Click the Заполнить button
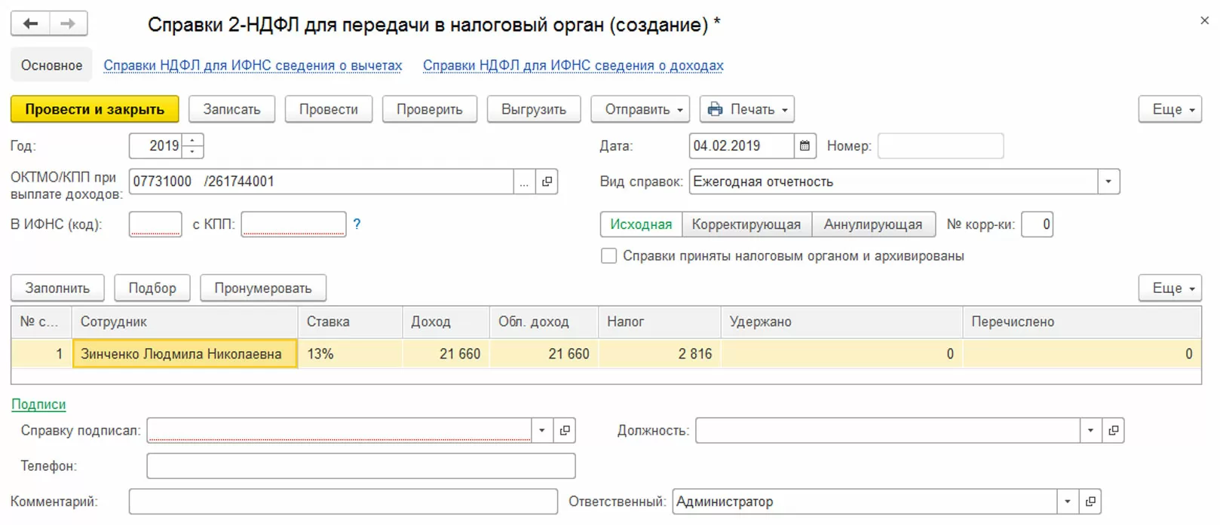This screenshot has height=525, width=1220. tap(57, 288)
